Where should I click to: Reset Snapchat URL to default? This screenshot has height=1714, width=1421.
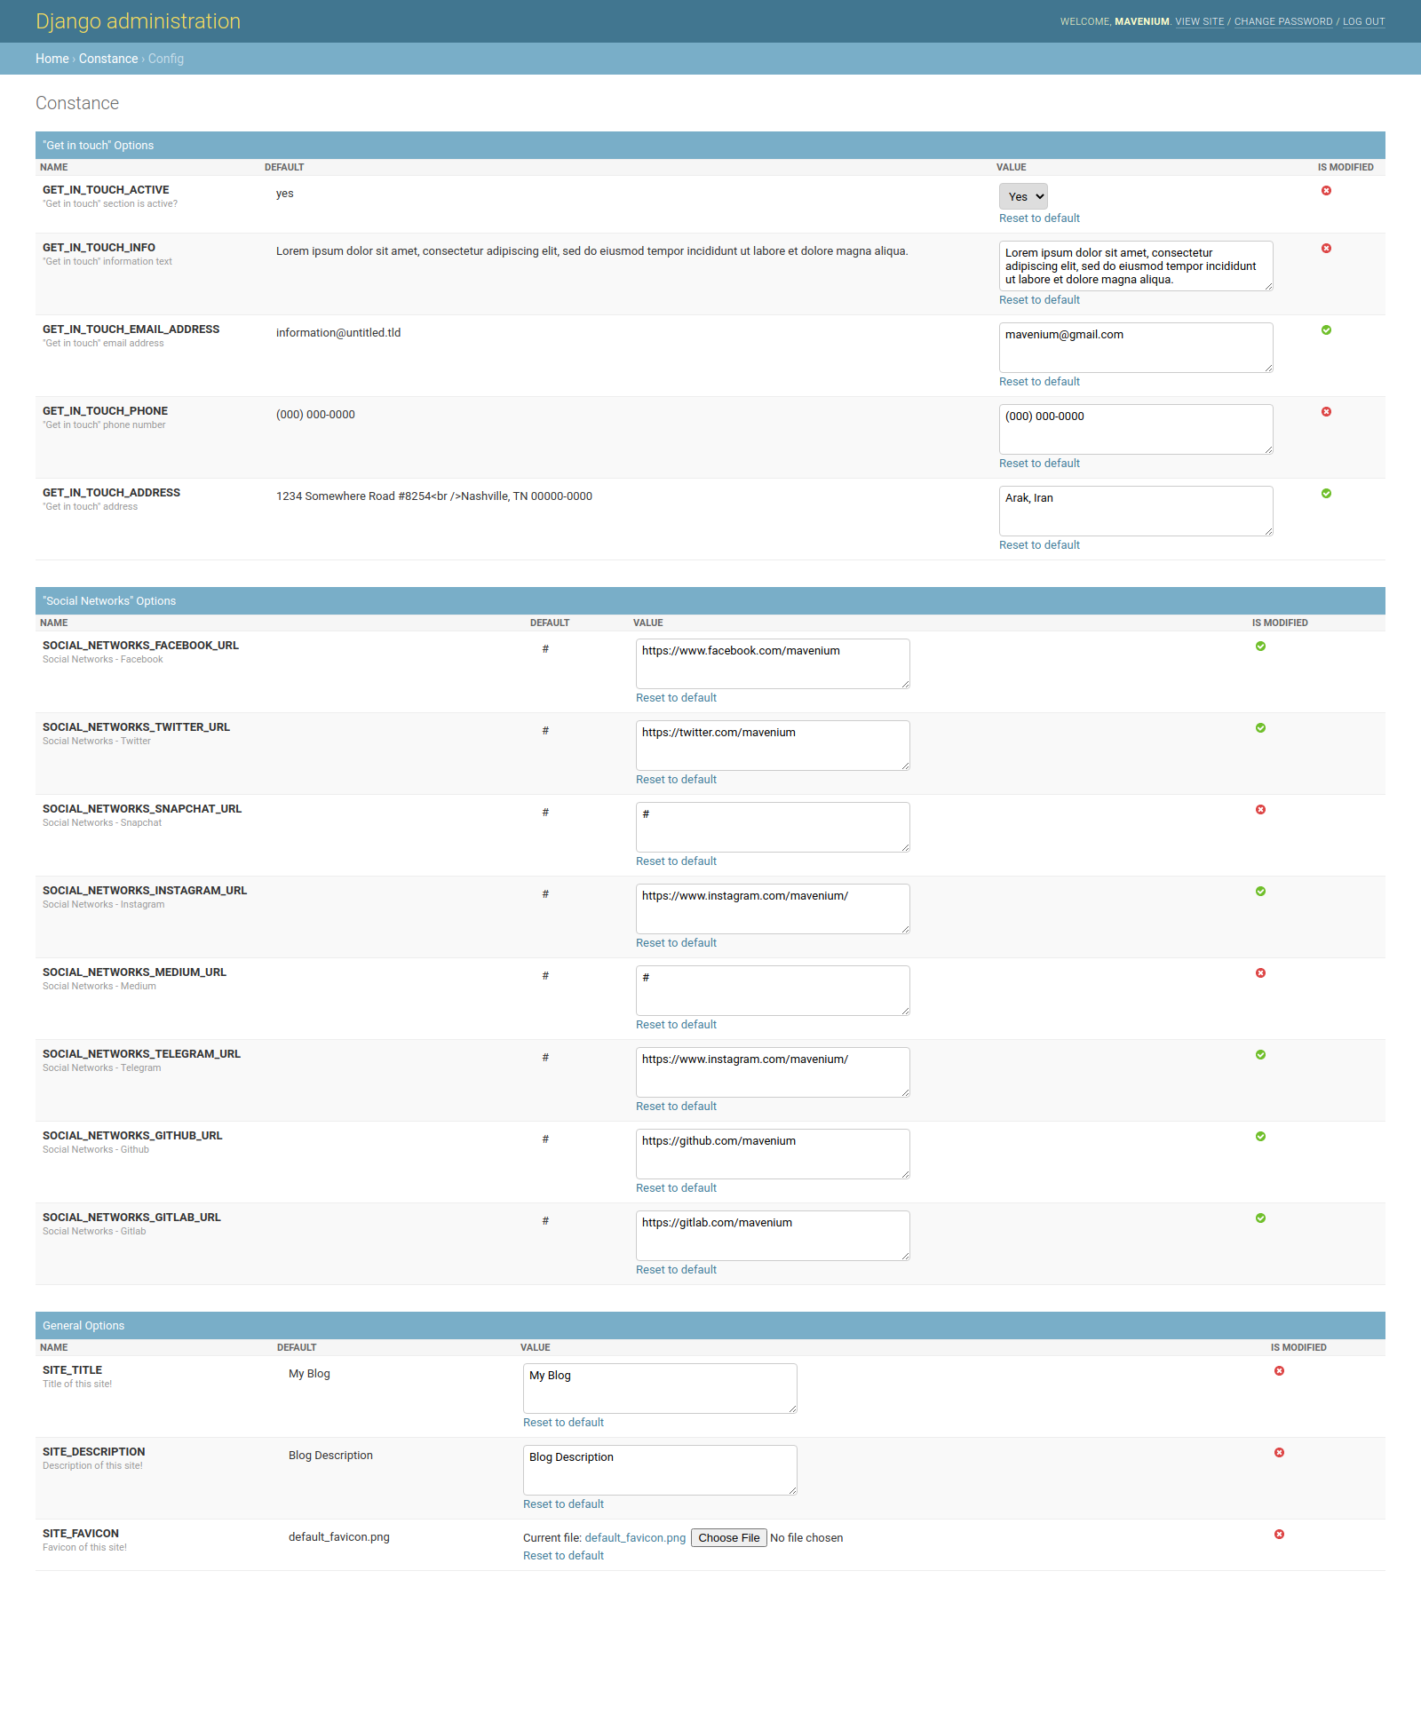pyautogui.click(x=676, y=861)
